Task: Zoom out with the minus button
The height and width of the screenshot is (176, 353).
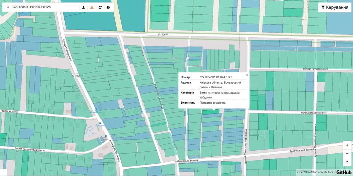Action: [347, 154]
